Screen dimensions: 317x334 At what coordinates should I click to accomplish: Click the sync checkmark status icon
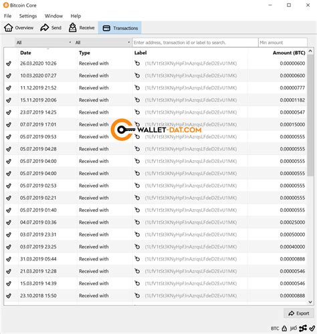click(x=312, y=328)
